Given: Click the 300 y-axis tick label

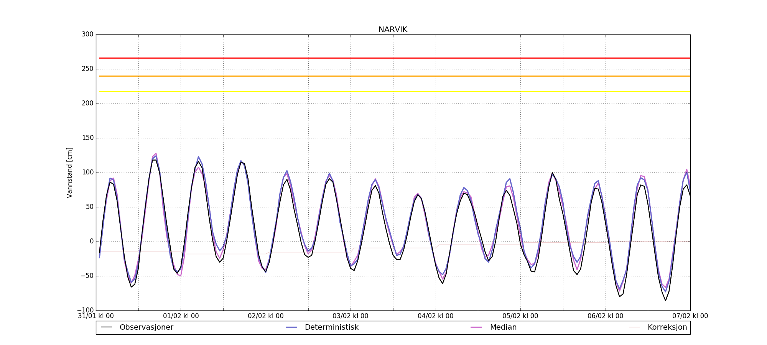Looking at the screenshot, I should (x=87, y=34).
